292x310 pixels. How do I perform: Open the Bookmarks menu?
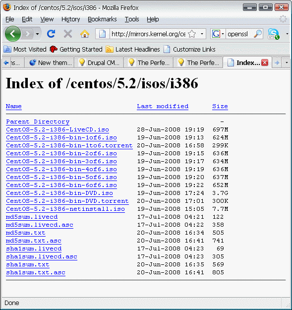point(102,19)
